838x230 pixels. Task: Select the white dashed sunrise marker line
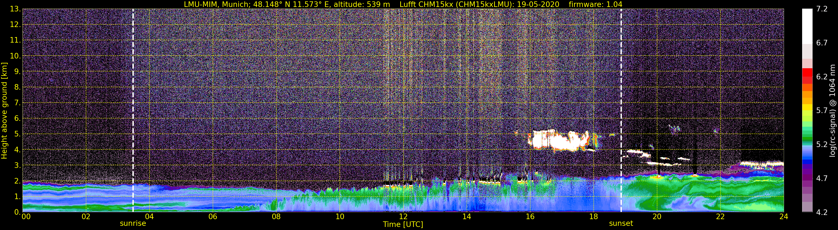133,111
